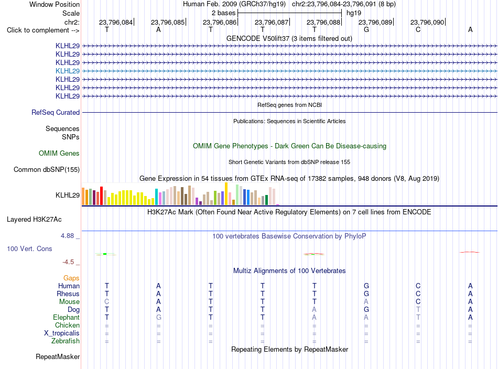This screenshot has height=369, width=498.
Task: Click '100 vertebrates Basewise Conservation by PhyloP' title
Action: pyautogui.click(x=289, y=236)
